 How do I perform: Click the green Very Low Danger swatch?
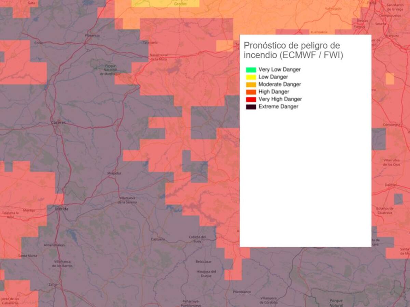[251, 70]
